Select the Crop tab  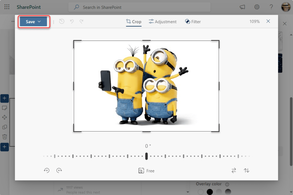coord(134,22)
